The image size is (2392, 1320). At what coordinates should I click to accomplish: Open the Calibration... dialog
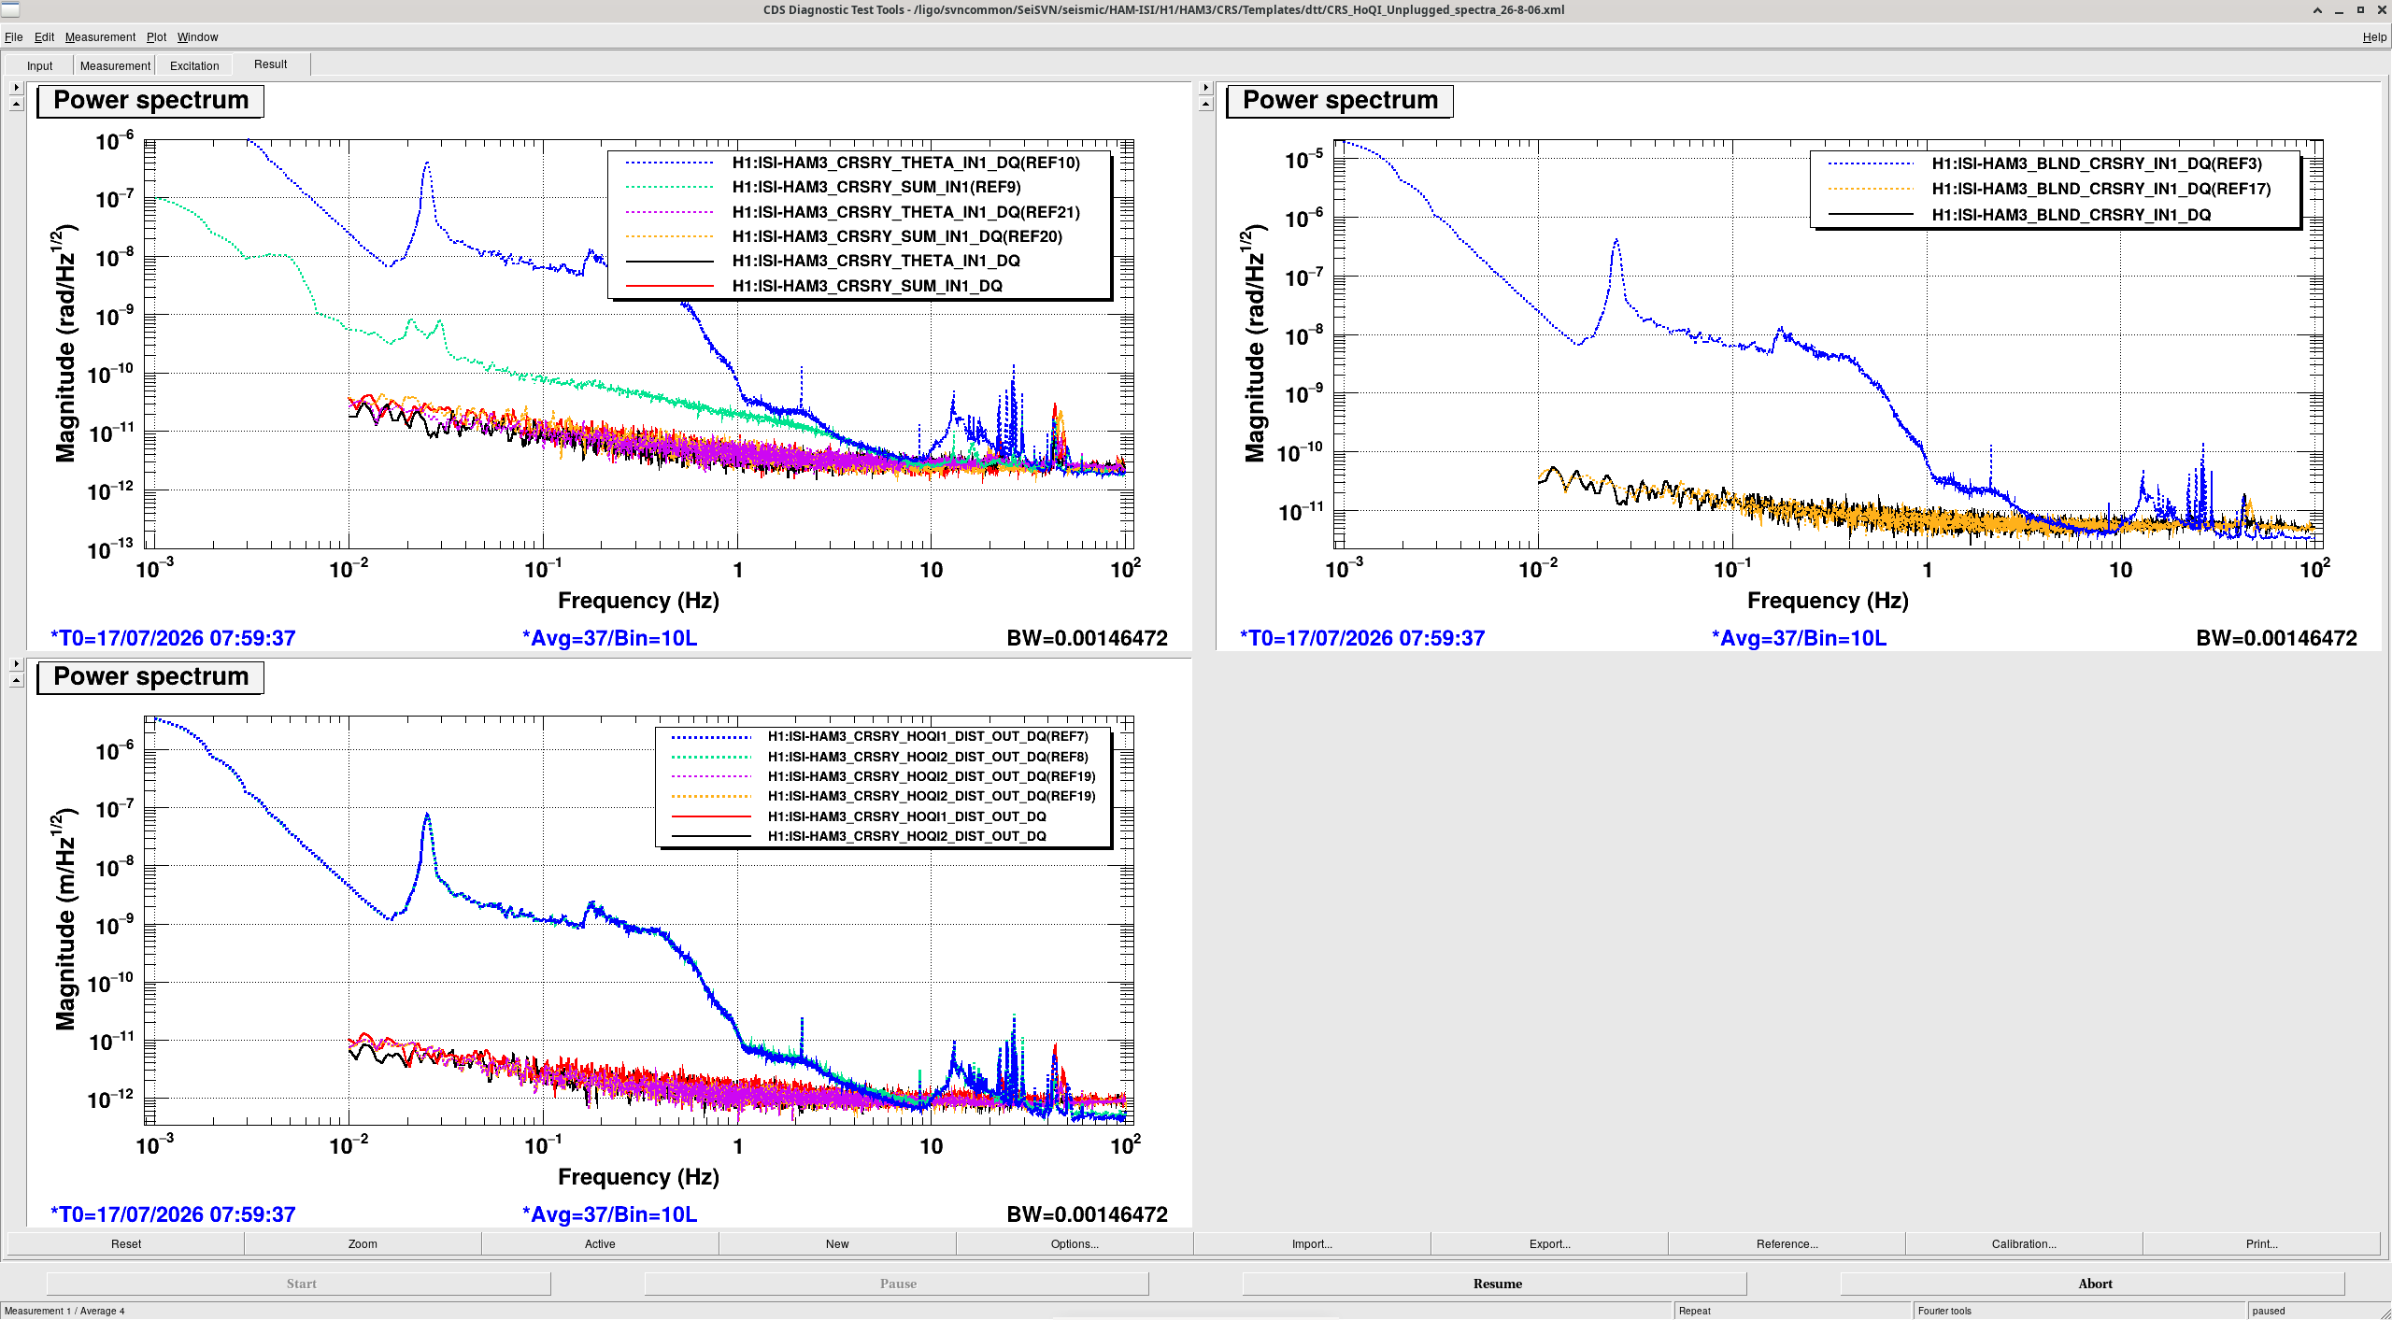coord(2024,1243)
